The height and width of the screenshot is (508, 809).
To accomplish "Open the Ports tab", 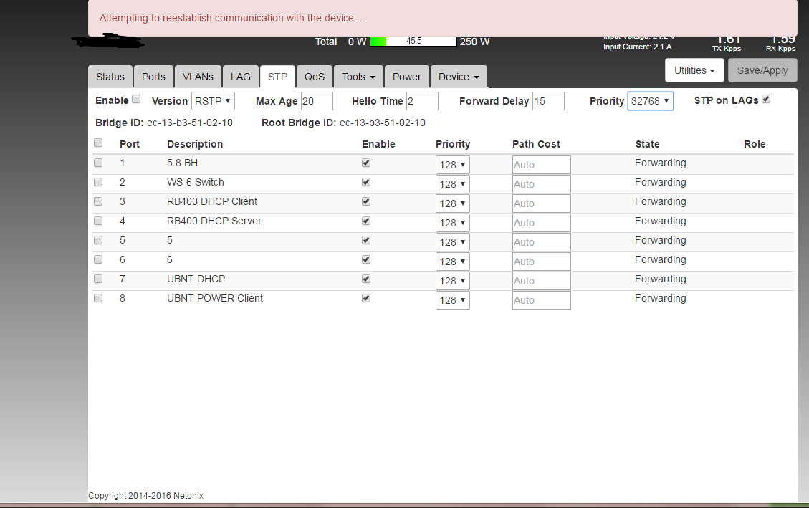I will [153, 77].
